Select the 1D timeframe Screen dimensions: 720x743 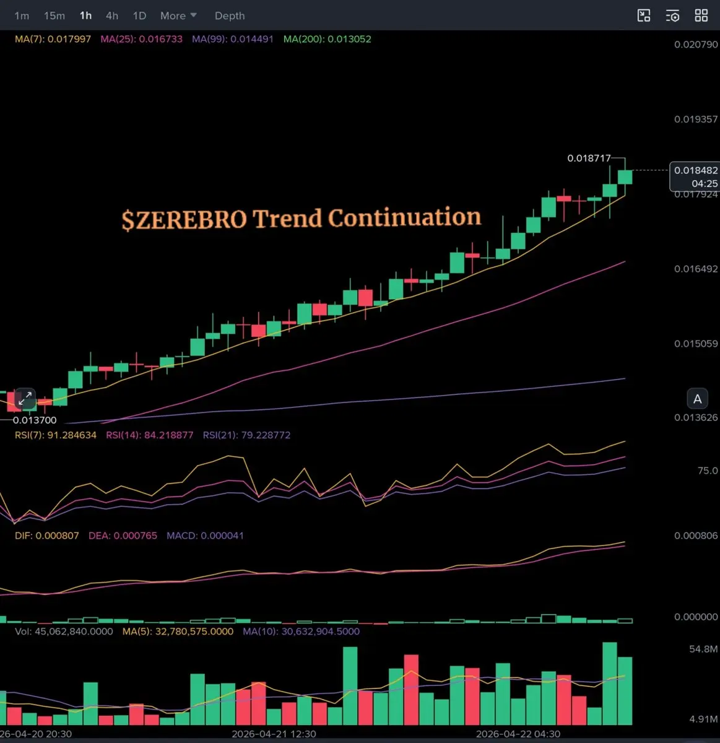point(139,15)
